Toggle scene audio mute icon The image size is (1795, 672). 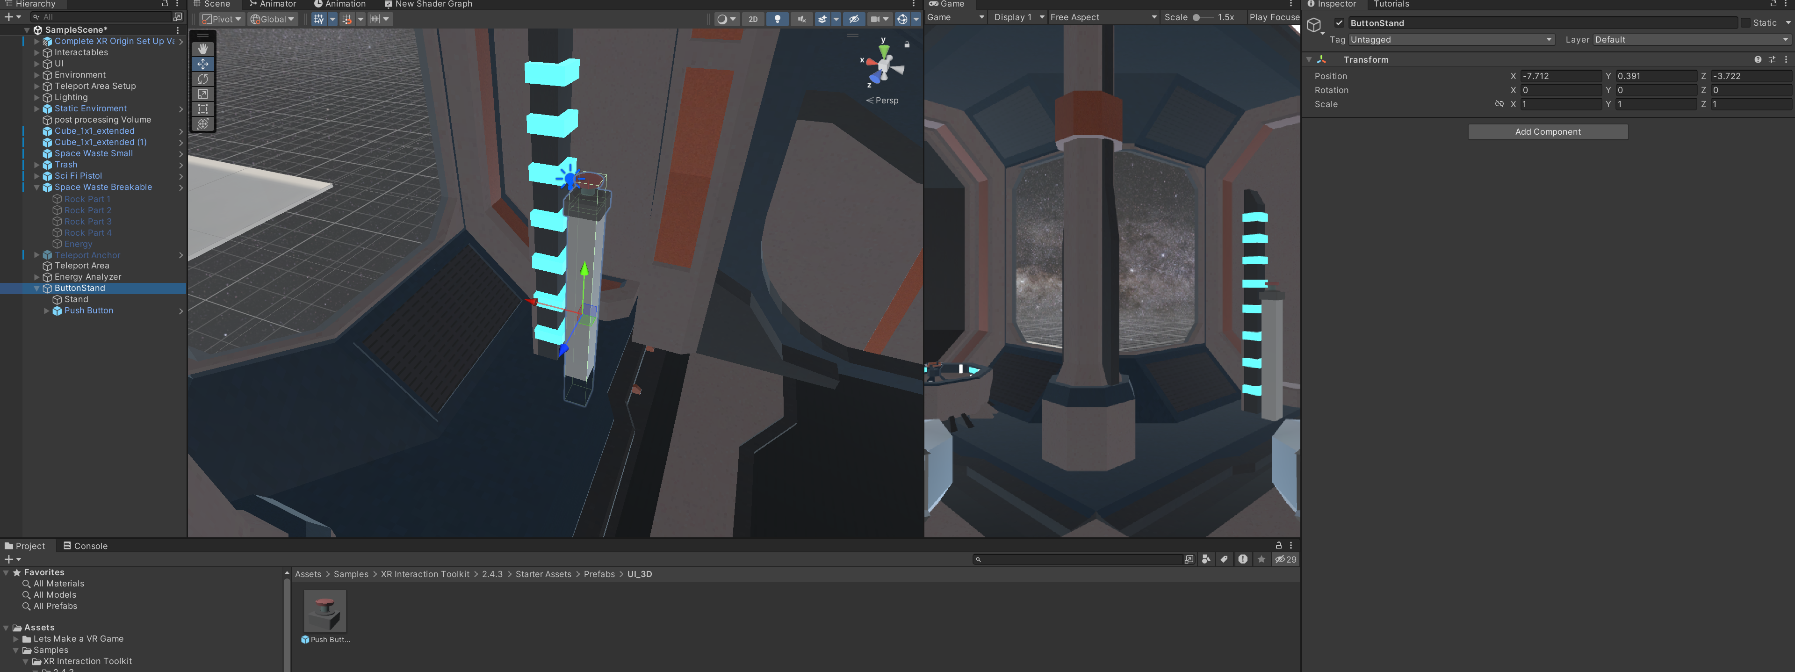coord(801,19)
